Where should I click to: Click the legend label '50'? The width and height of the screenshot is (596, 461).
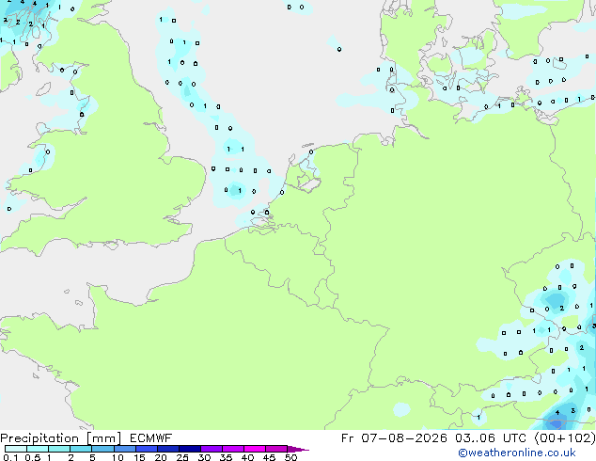pos(290,457)
